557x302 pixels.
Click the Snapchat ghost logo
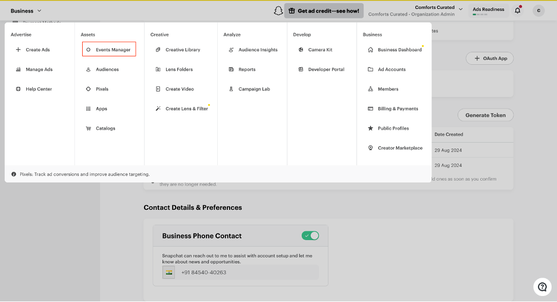278,11
